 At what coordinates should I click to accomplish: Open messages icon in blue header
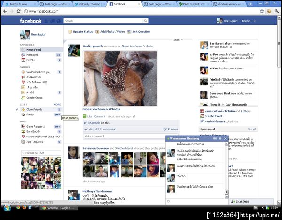pyautogui.click(x=52, y=21)
